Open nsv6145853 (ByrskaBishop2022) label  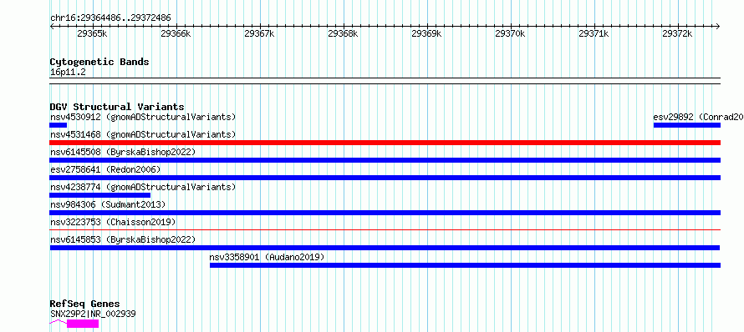[x=123, y=239]
